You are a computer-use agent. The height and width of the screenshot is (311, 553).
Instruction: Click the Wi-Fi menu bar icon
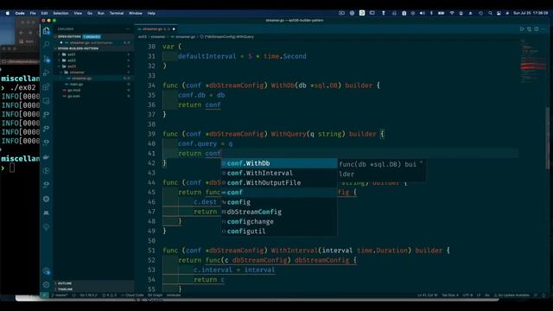pos(451,13)
